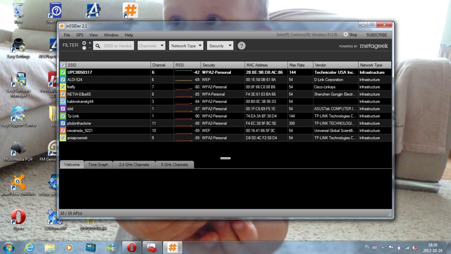
Task: Sort by the Network Type column header
Action: [375, 65]
